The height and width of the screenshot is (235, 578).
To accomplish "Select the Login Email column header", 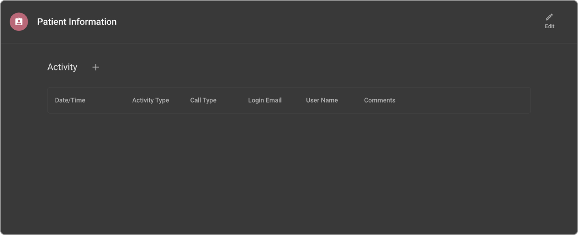I will (x=264, y=100).
